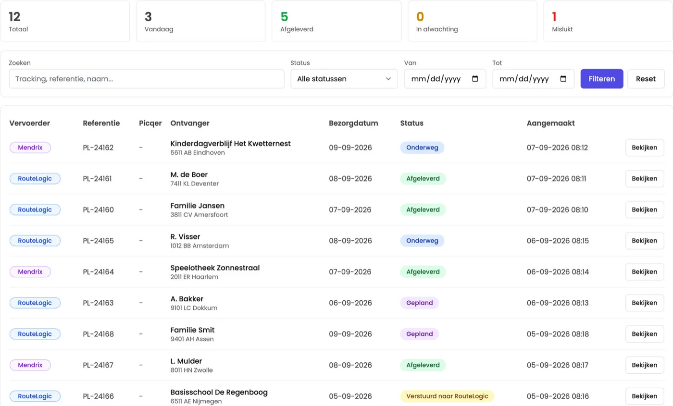Clear filters with the Reset button
The width and height of the screenshot is (673, 406).
[x=646, y=79]
